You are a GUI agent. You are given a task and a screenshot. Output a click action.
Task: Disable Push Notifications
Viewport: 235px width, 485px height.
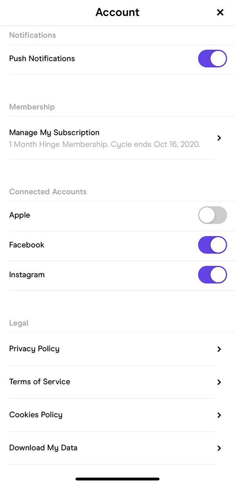pos(212,58)
